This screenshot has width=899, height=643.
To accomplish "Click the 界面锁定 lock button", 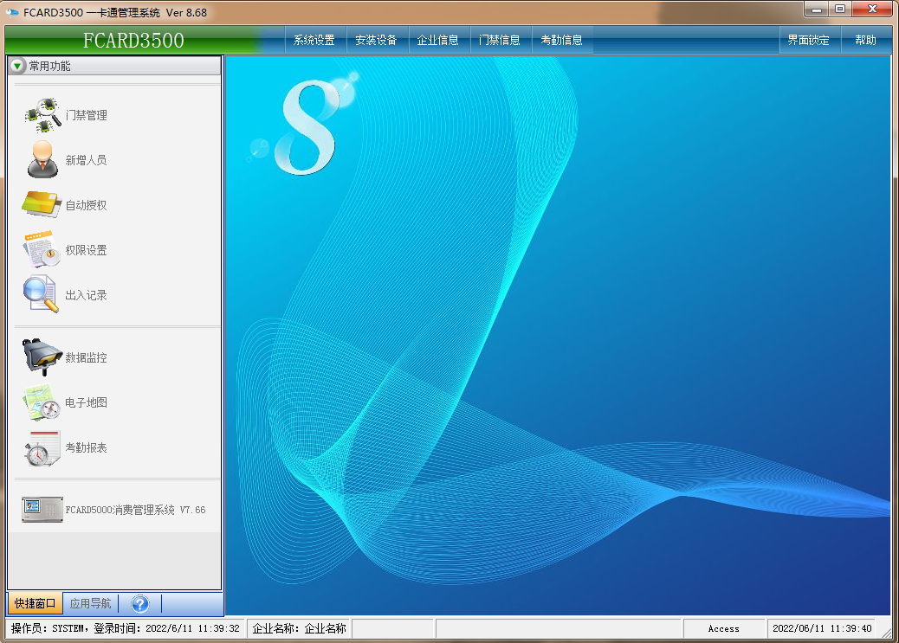I will (808, 40).
